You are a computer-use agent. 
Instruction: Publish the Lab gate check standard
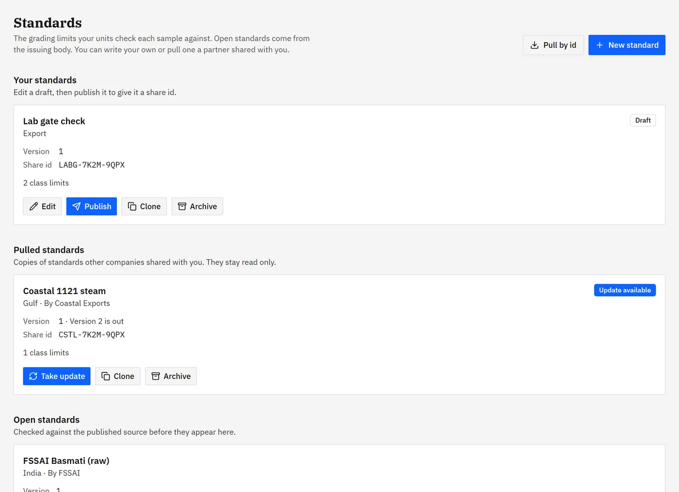click(x=91, y=206)
